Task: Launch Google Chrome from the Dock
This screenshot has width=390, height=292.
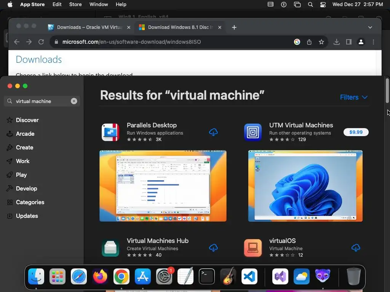Action: click(121, 276)
